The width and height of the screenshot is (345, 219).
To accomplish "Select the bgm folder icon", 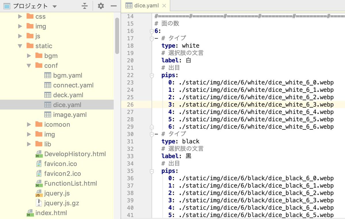I will tap(39, 55).
